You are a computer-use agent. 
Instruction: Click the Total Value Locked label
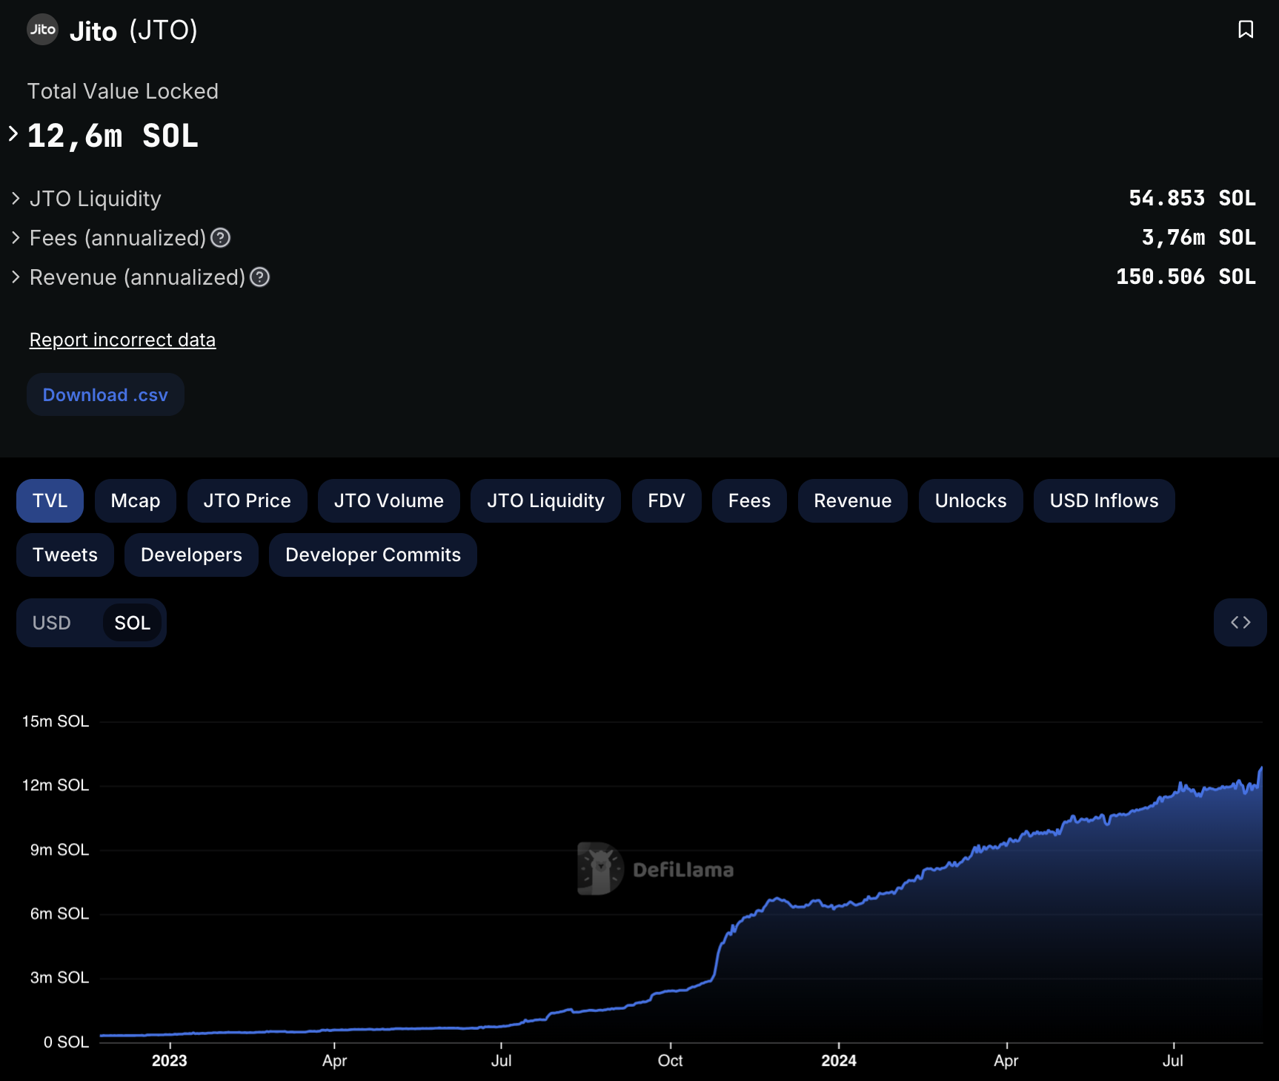[x=123, y=91]
